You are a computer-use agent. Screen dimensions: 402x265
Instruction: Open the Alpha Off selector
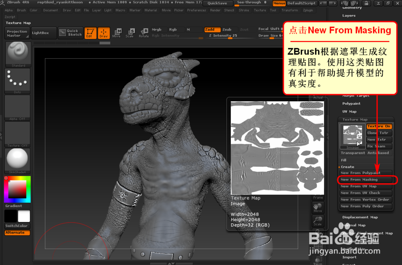coord(17,107)
